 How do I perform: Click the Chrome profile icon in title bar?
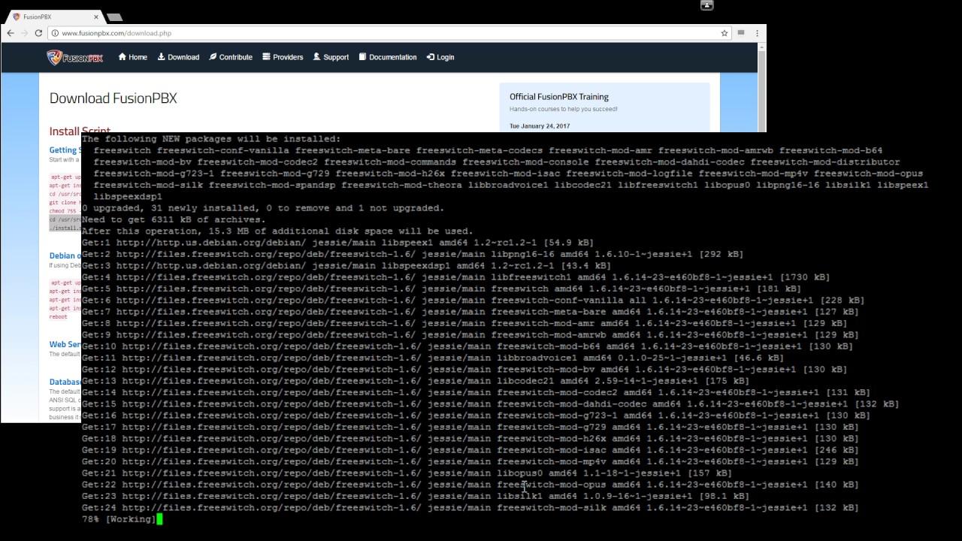pos(706,5)
